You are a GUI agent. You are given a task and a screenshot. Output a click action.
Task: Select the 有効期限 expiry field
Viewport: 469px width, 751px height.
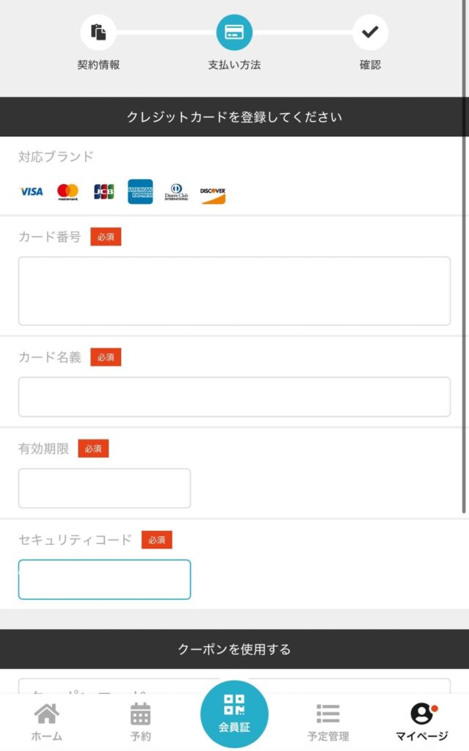pyautogui.click(x=104, y=488)
